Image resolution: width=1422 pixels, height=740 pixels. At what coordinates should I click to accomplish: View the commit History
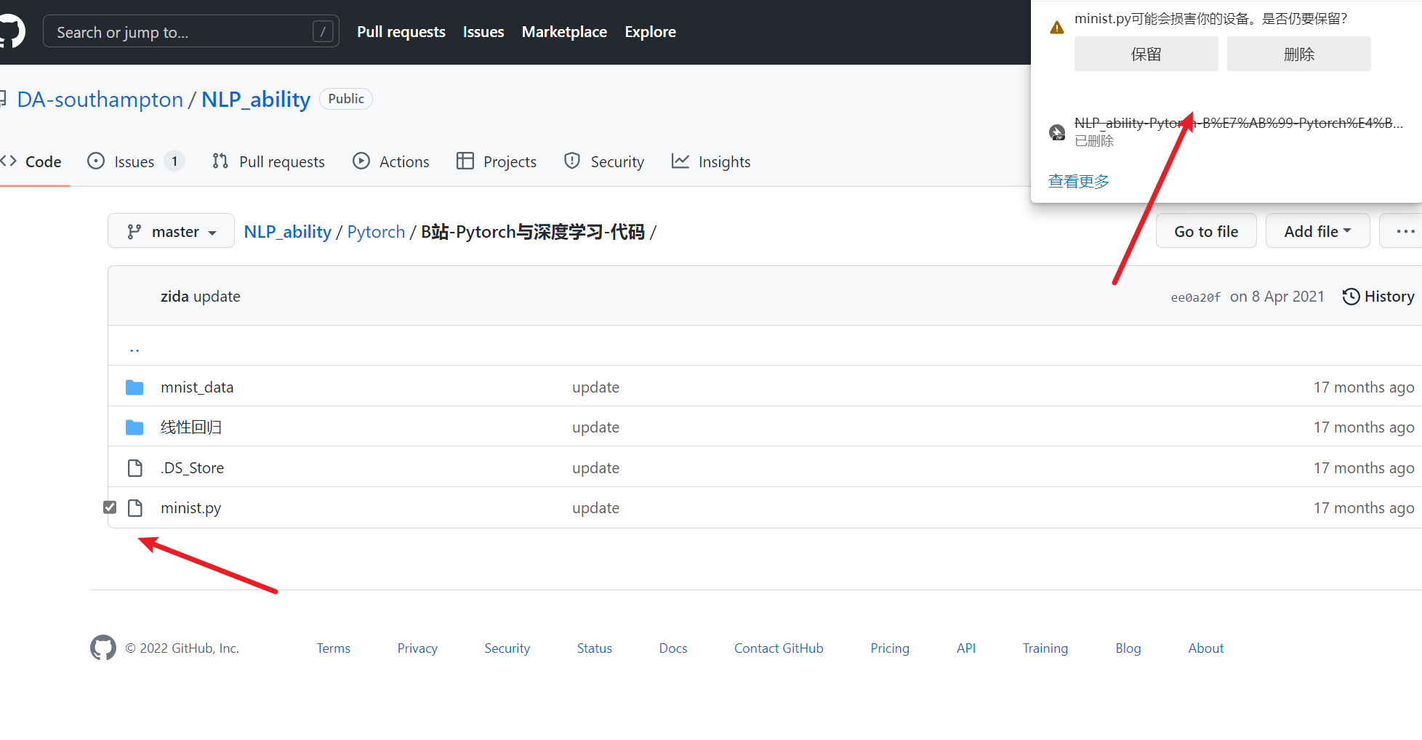pyautogui.click(x=1378, y=297)
